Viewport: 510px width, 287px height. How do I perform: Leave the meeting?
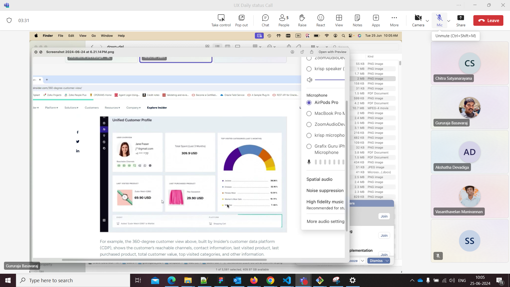[x=488, y=20]
